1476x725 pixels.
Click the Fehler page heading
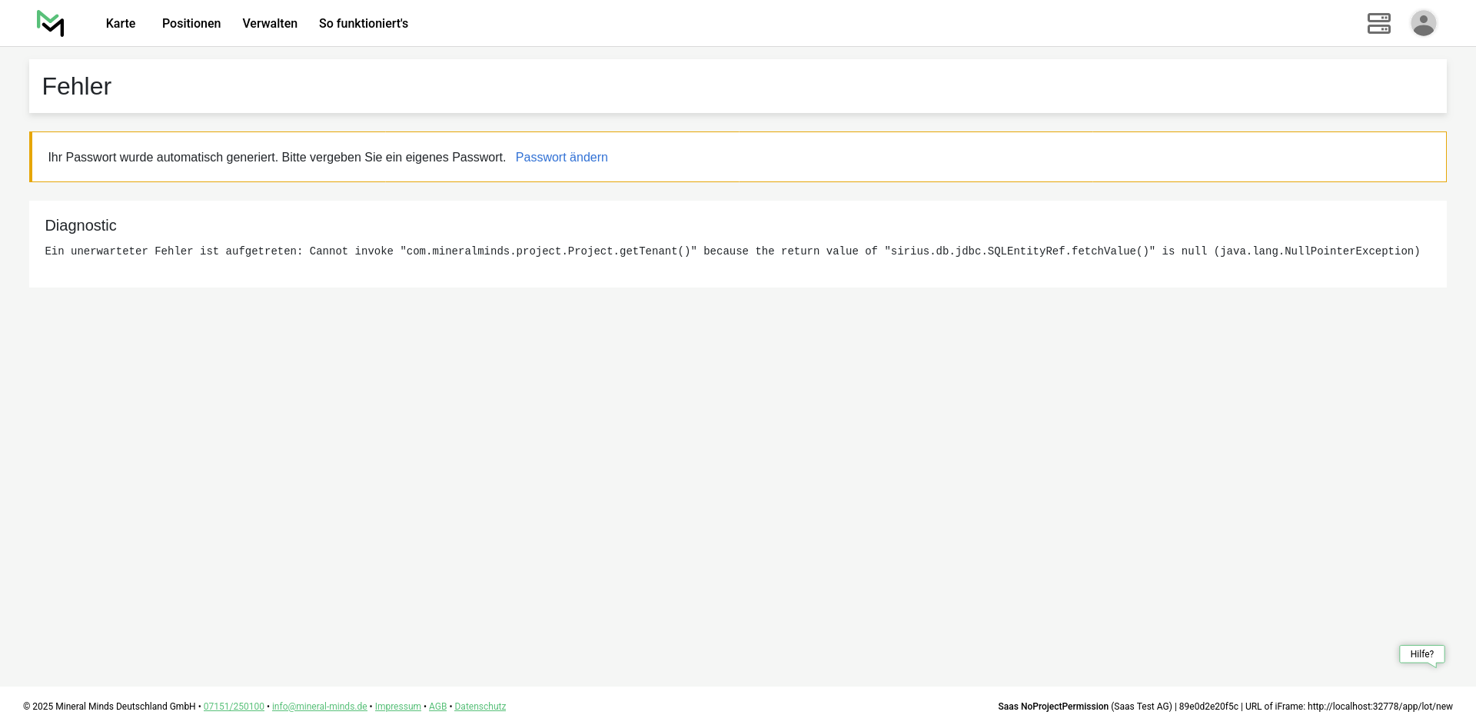point(77,86)
